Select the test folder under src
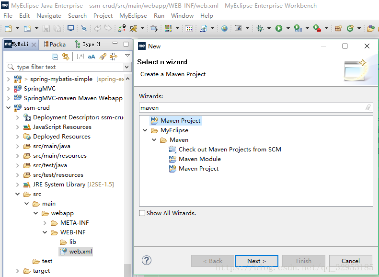The height and width of the screenshot is (277, 379). click(43, 261)
